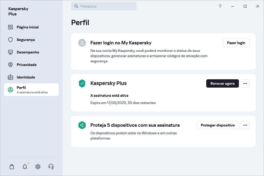The image size is (264, 176).
Task: Open technical support headset icon
Action: click(x=51, y=166)
